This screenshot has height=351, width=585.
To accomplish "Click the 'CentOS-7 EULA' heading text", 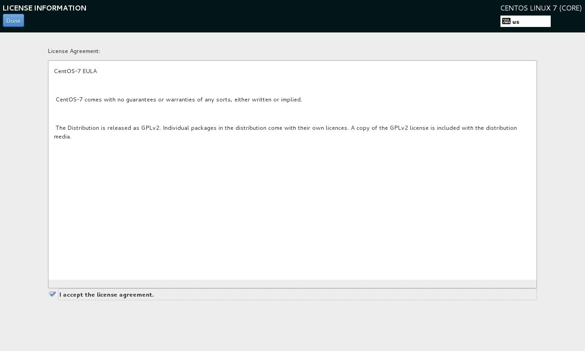I will pos(75,71).
